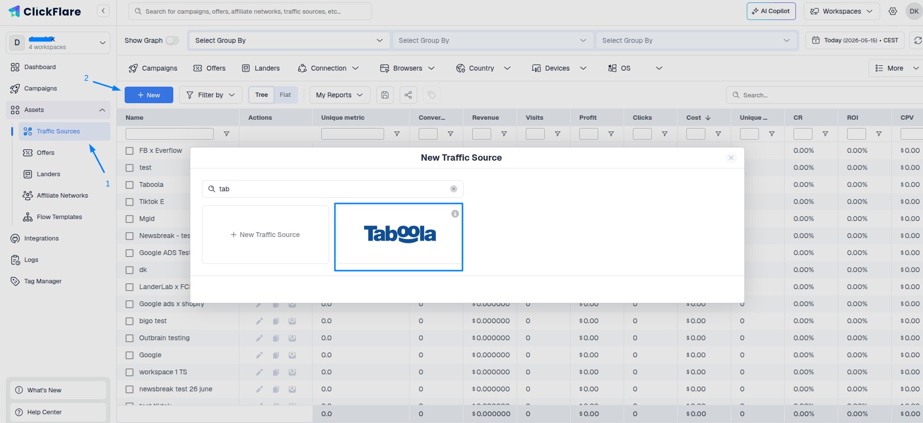Check the FB x Everflow row checkbox
This screenshot has height=423, width=923.
pyautogui.click(x=129, y=151)
